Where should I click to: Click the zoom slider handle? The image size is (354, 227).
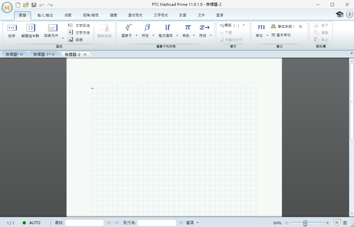pos(305,223)
